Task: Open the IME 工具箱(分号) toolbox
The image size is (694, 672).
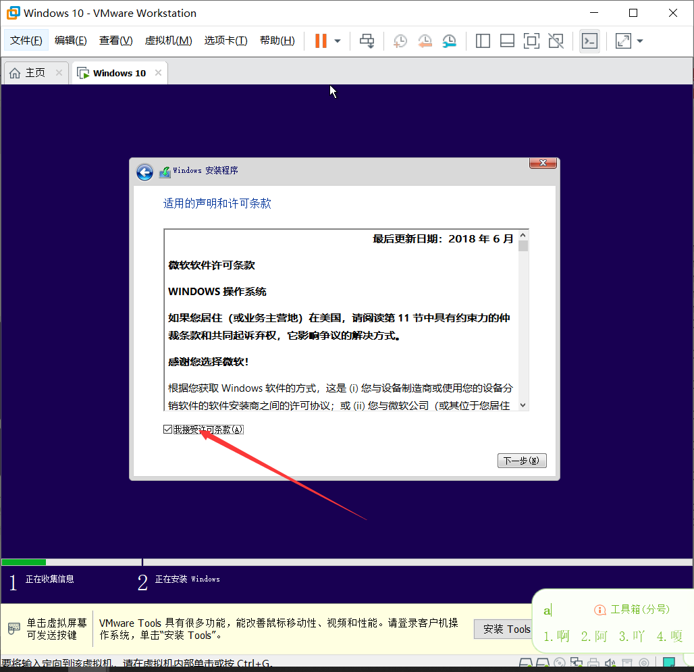Action: [x=632, y=610]
